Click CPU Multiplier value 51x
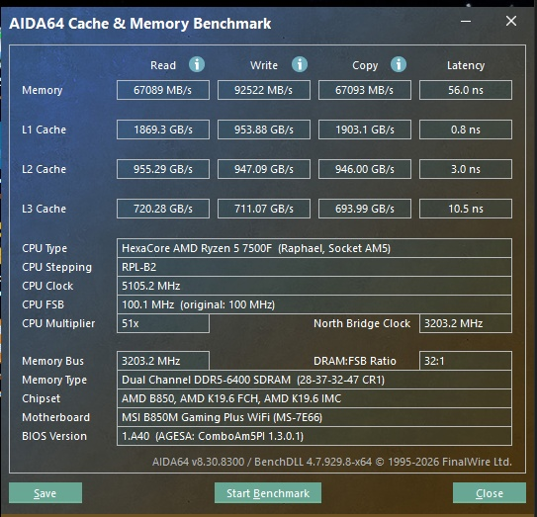Image resolution: width=537 pixels, height=517 pixels. click(x=163, y=323)
